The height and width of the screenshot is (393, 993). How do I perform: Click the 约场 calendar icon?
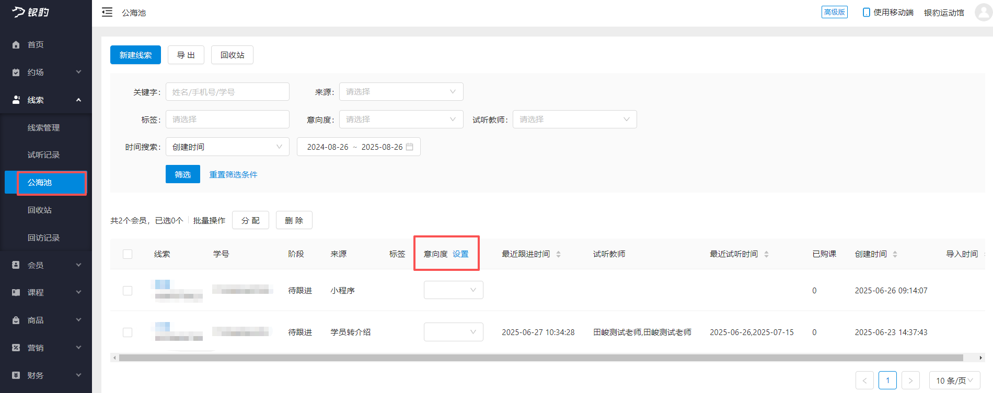pyautogui.click(x=16, y=73)
